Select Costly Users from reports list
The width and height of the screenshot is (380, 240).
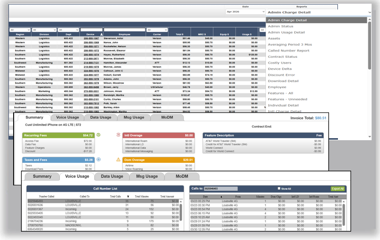coord(280,62)
